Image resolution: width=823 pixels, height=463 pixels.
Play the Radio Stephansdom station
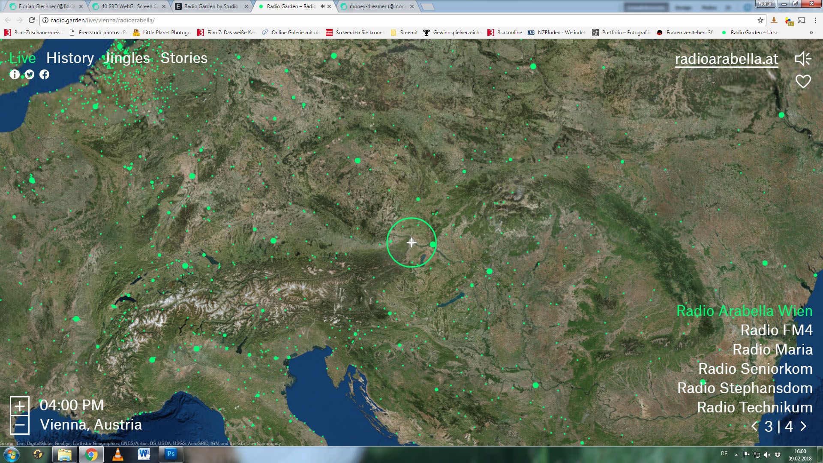[x=745, y=388]
